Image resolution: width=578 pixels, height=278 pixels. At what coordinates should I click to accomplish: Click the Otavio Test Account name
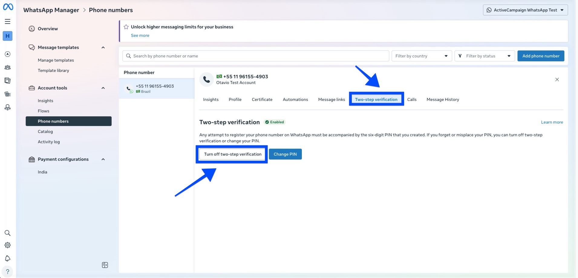pyautogui.click(x=236, y=82)
